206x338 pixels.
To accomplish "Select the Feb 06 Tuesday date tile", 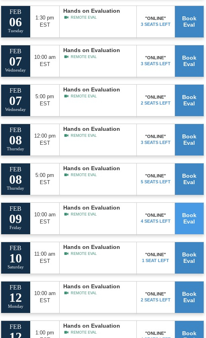I will pyautogui.click(x=16, y=21).
